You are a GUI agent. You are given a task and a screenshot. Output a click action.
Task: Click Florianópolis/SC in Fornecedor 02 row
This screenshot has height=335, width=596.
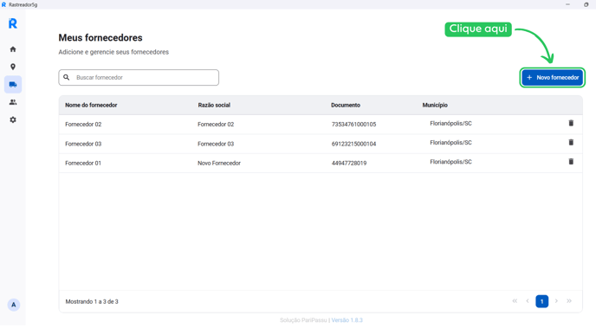(450, 124)
